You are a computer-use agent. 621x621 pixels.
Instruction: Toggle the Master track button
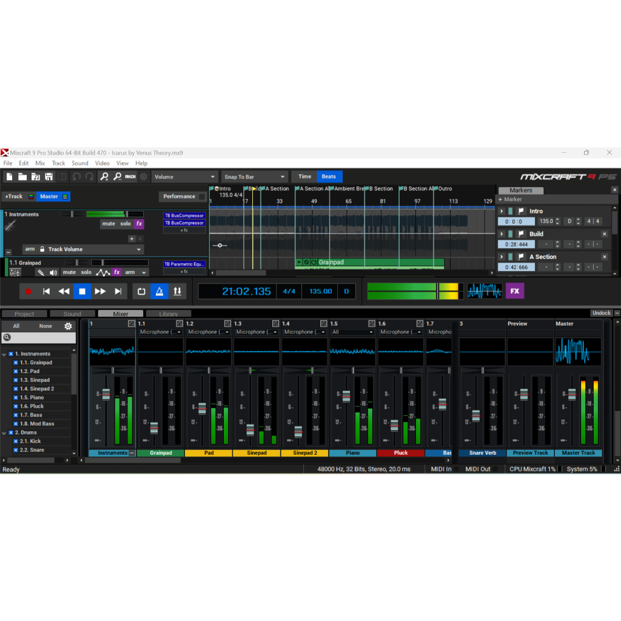click(53, 196)
